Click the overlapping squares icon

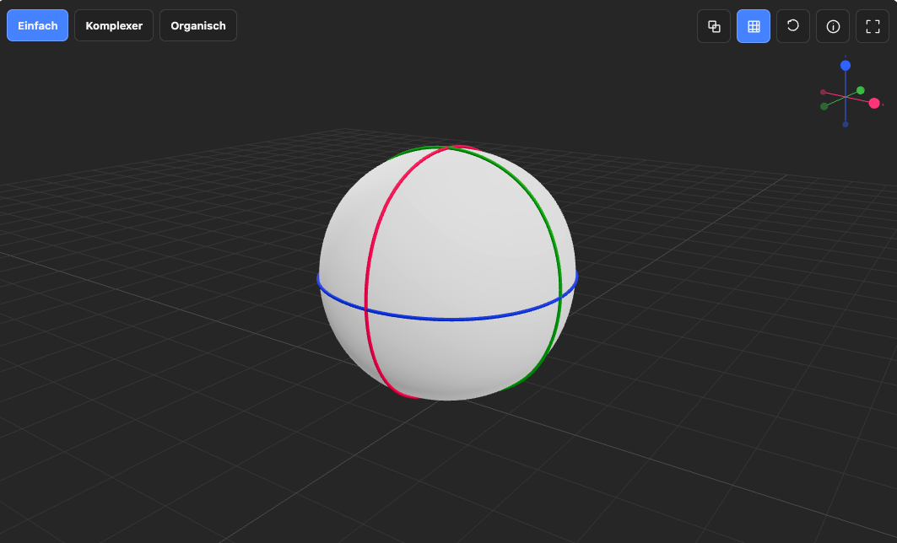click(714, 26)
